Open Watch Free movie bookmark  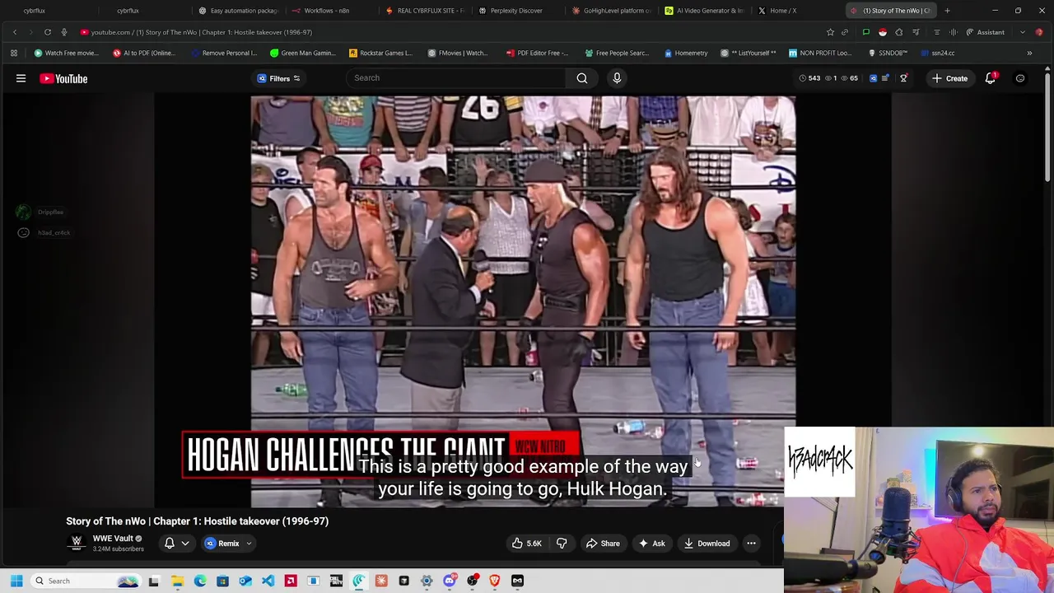pyautogui.click(x=67, y=53)
